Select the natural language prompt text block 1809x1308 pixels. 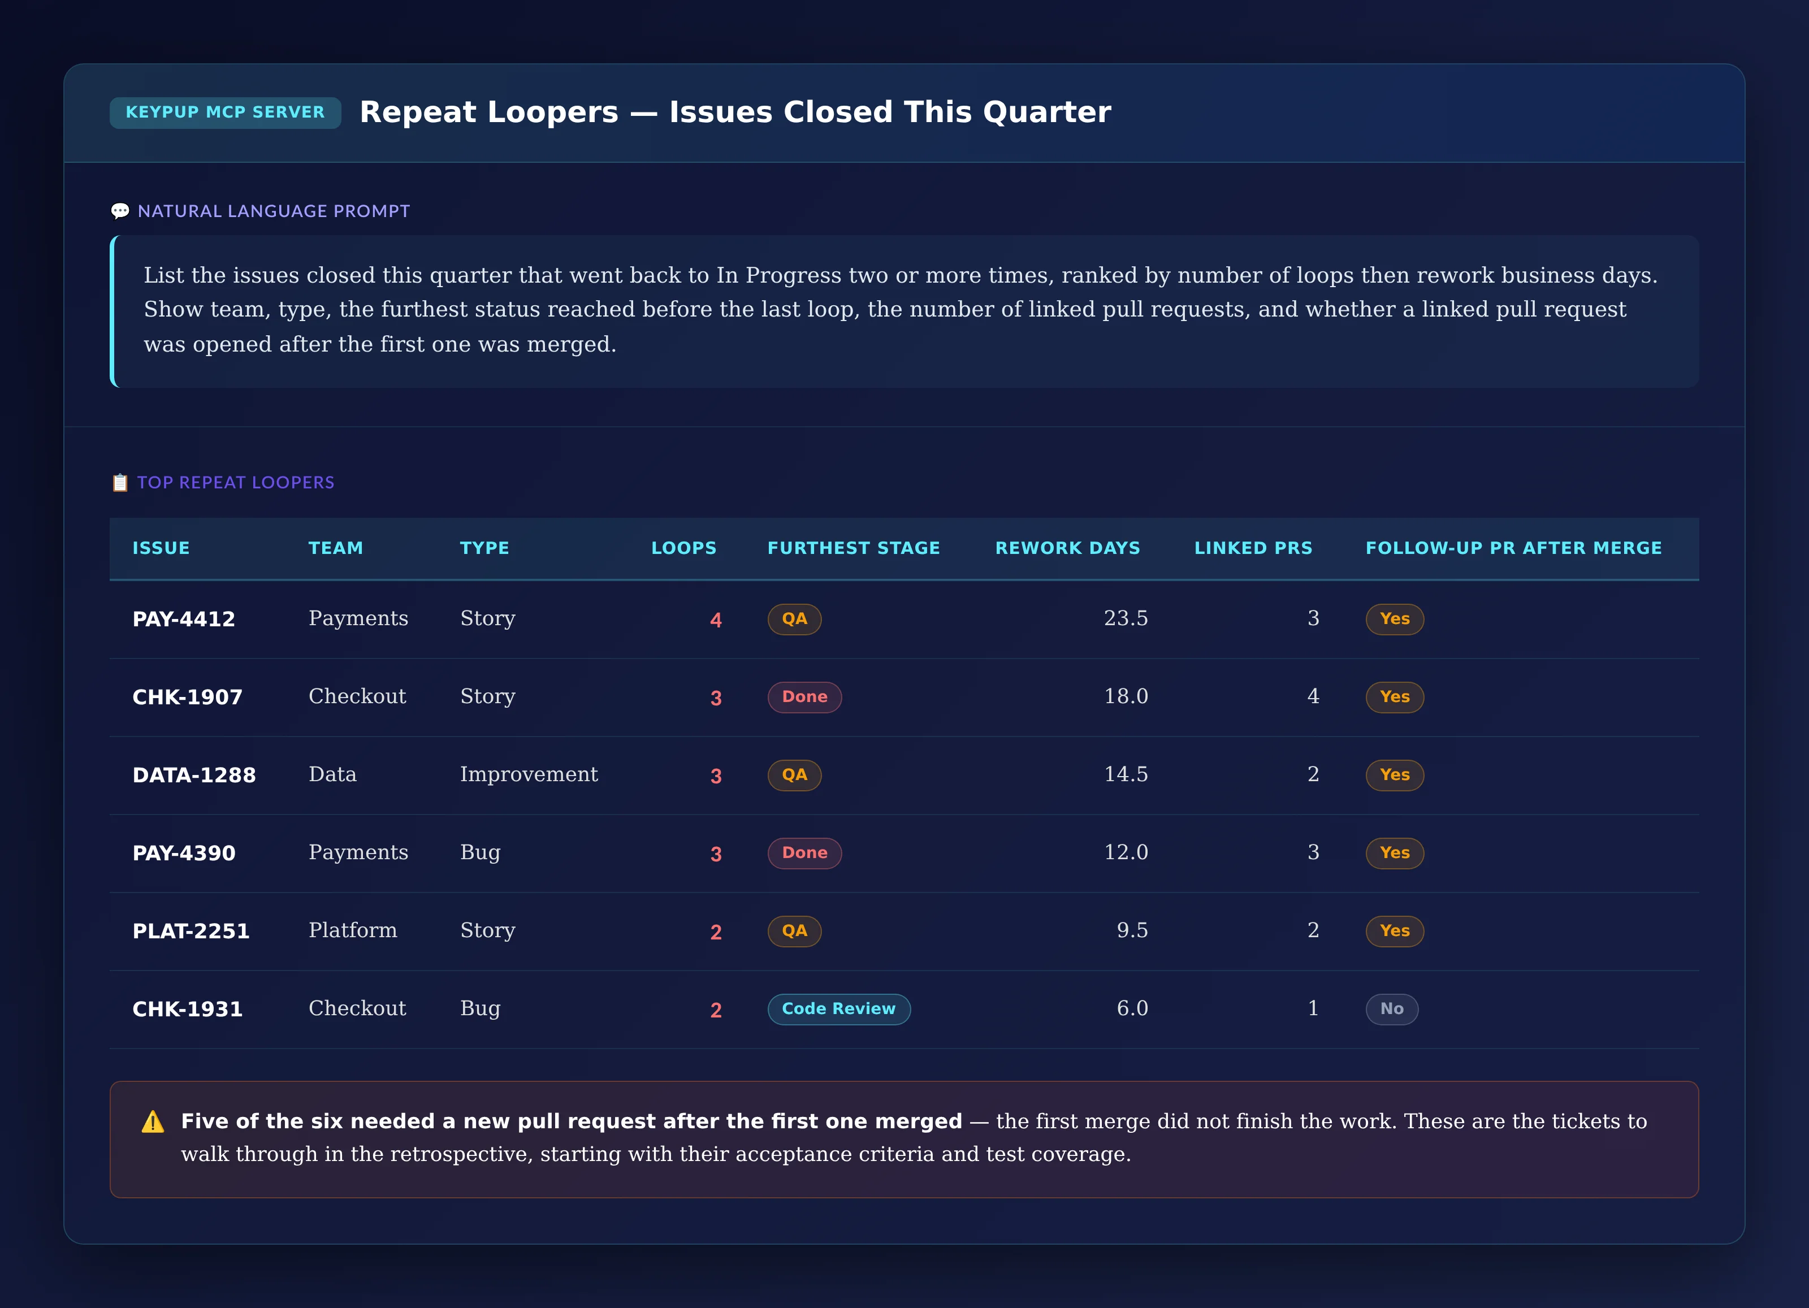click(904, 311)
